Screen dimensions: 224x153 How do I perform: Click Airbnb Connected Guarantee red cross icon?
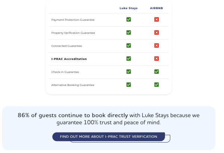point(156,45)
